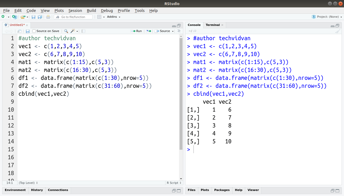Expand the panes layout dropdown arrow

point(104,17)
